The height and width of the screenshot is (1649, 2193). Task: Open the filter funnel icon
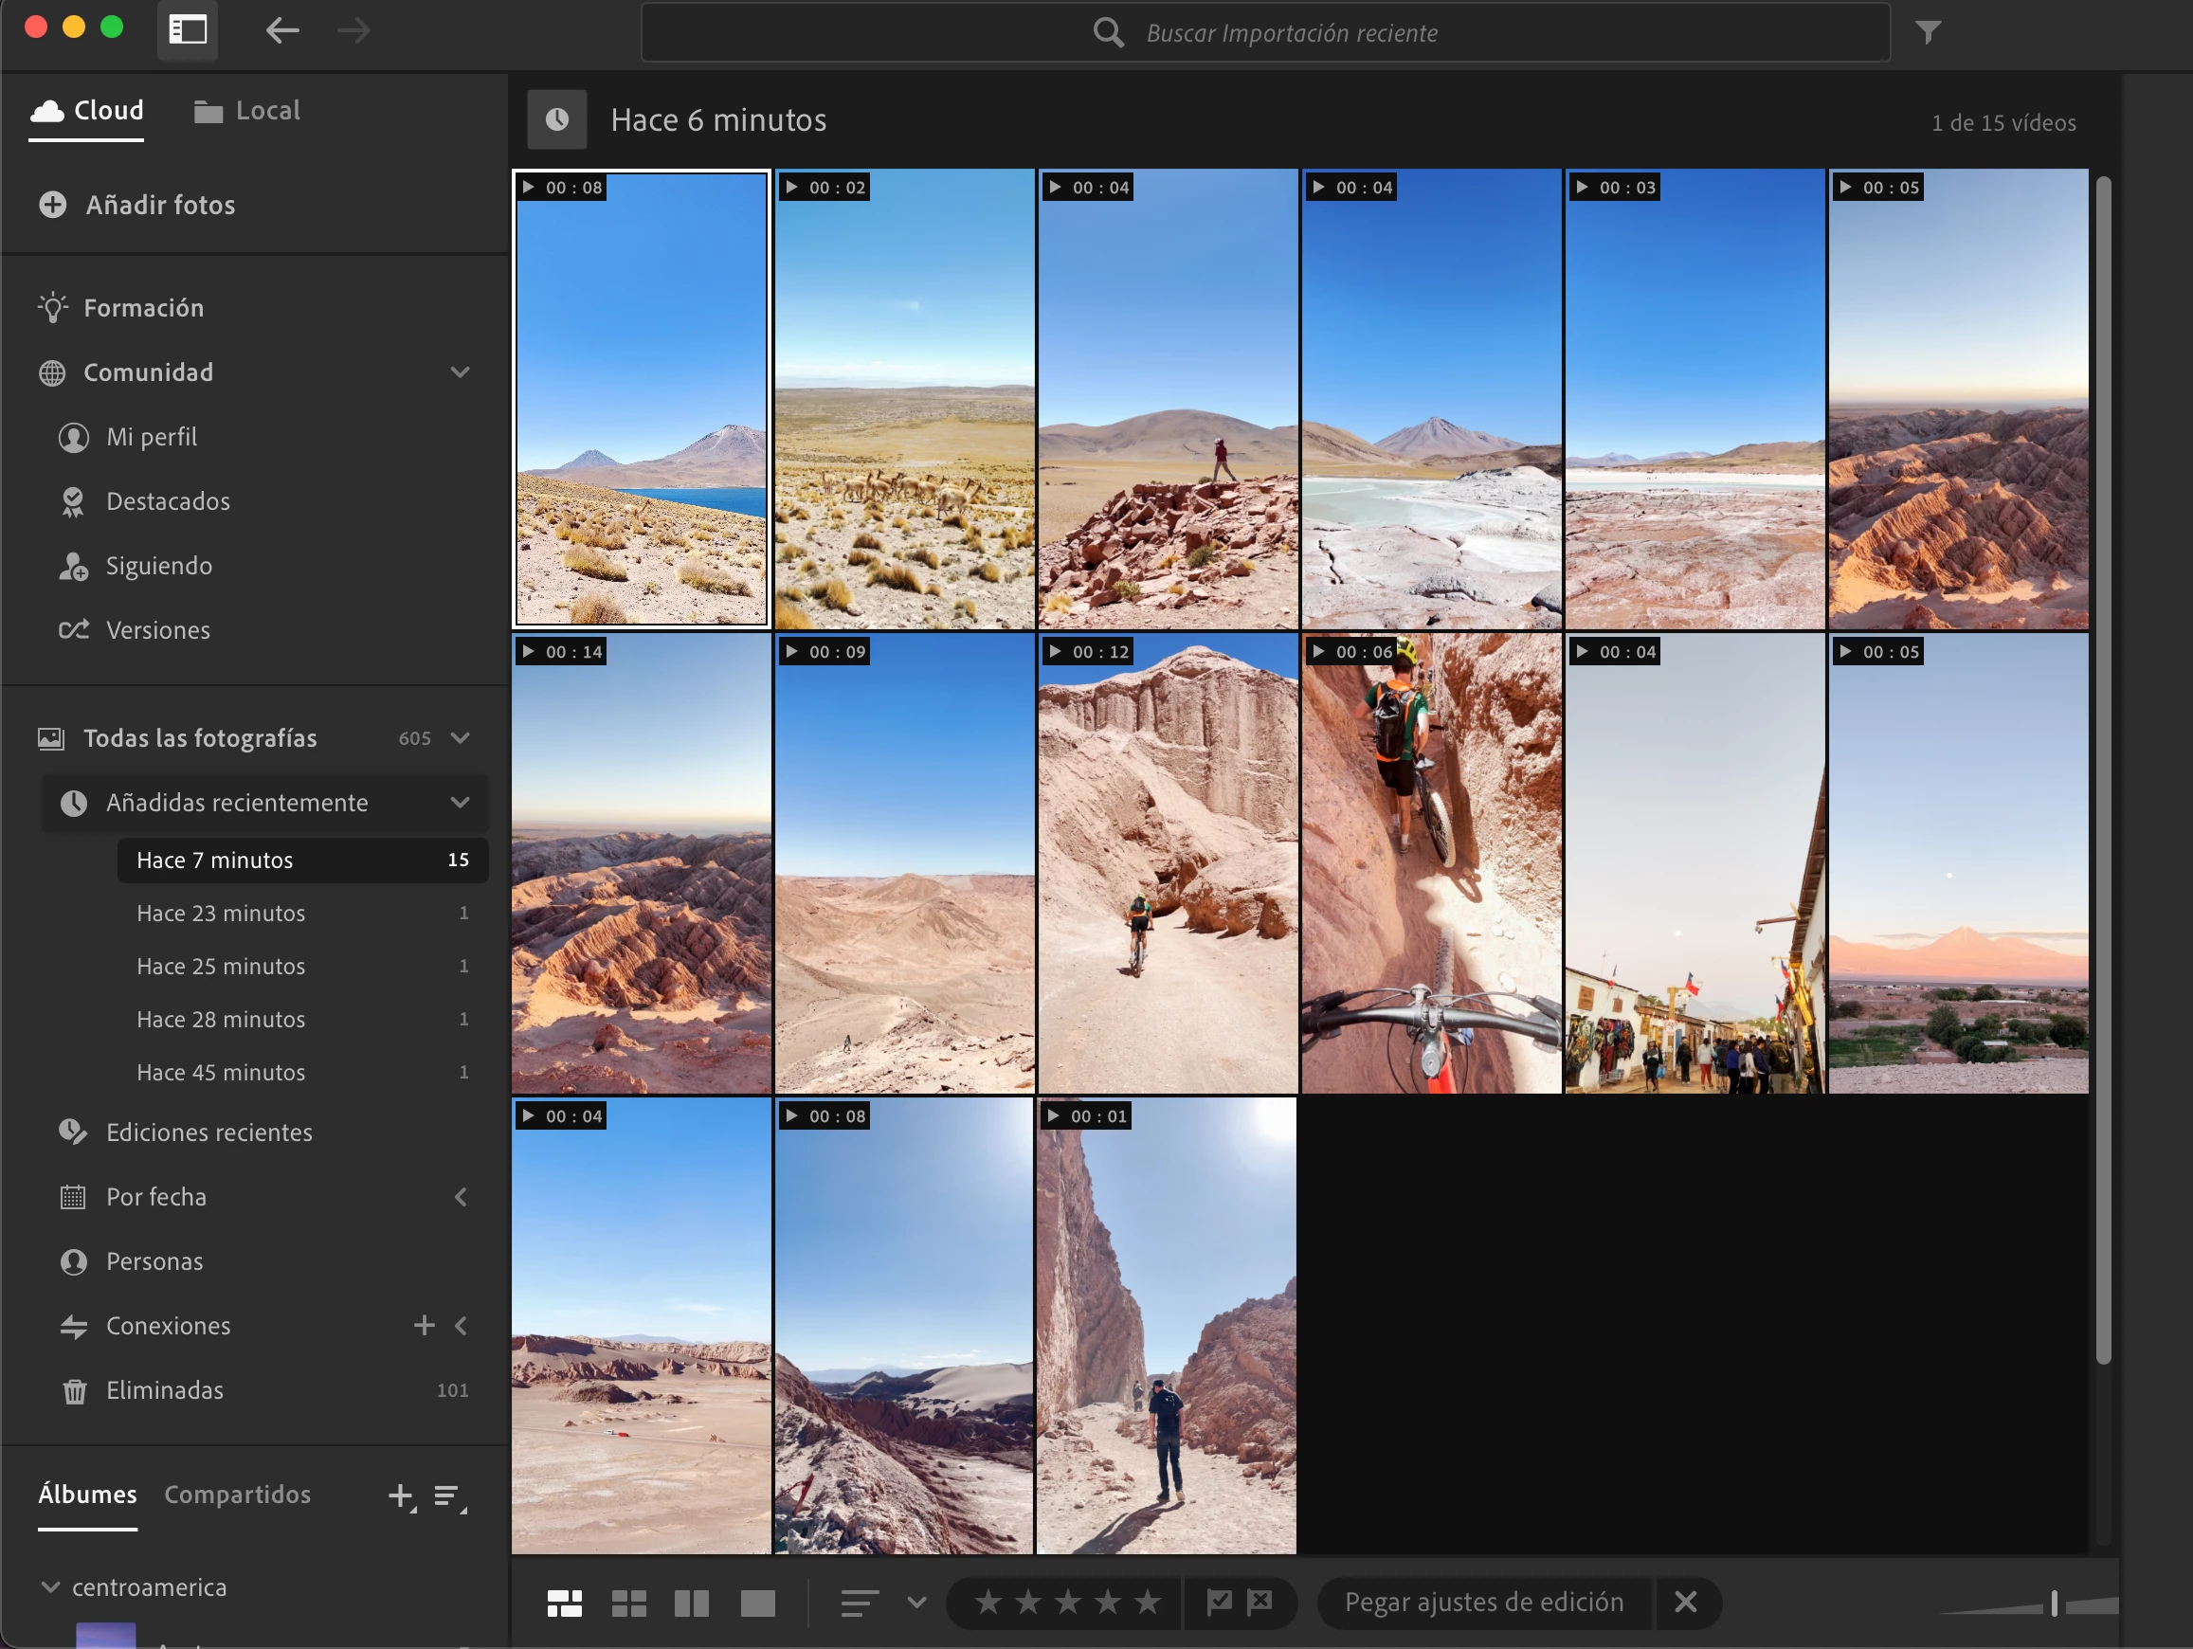coord(1928,33)
